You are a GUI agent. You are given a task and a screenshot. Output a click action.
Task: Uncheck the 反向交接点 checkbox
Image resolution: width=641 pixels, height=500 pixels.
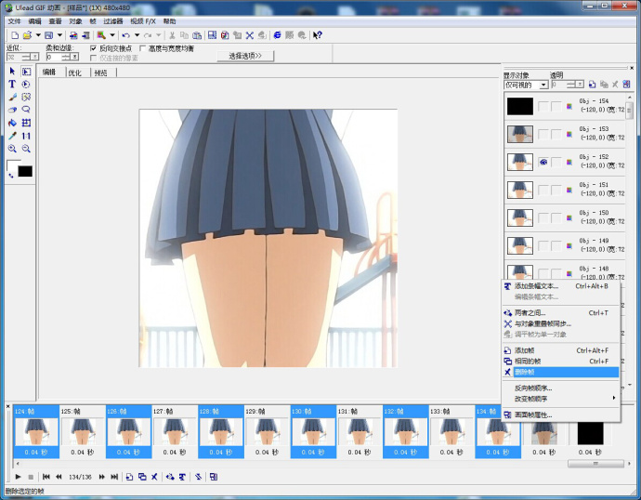point(93,48)
